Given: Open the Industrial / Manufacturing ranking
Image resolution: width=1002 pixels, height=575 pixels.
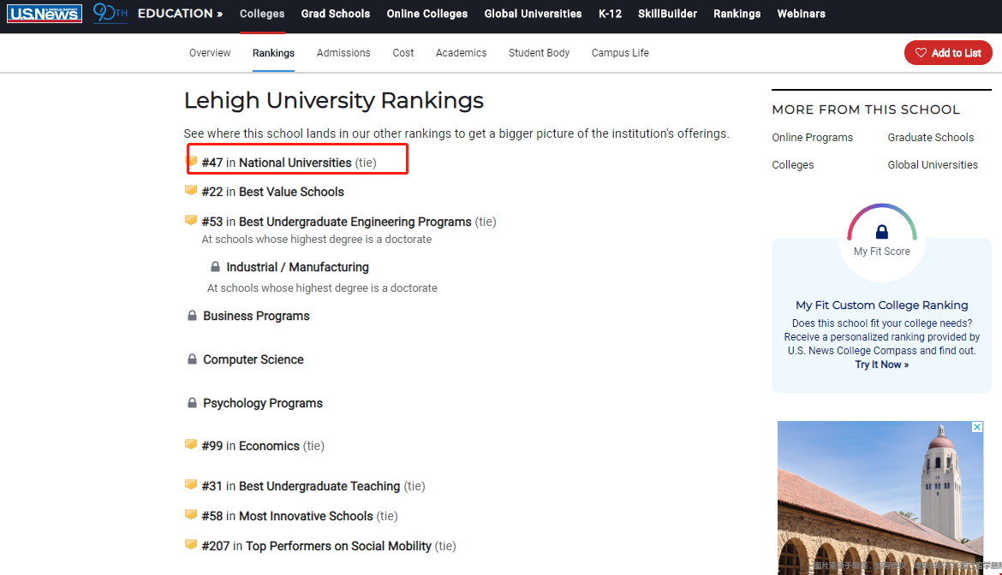Looking at the screenshot, I should (298, 268).
